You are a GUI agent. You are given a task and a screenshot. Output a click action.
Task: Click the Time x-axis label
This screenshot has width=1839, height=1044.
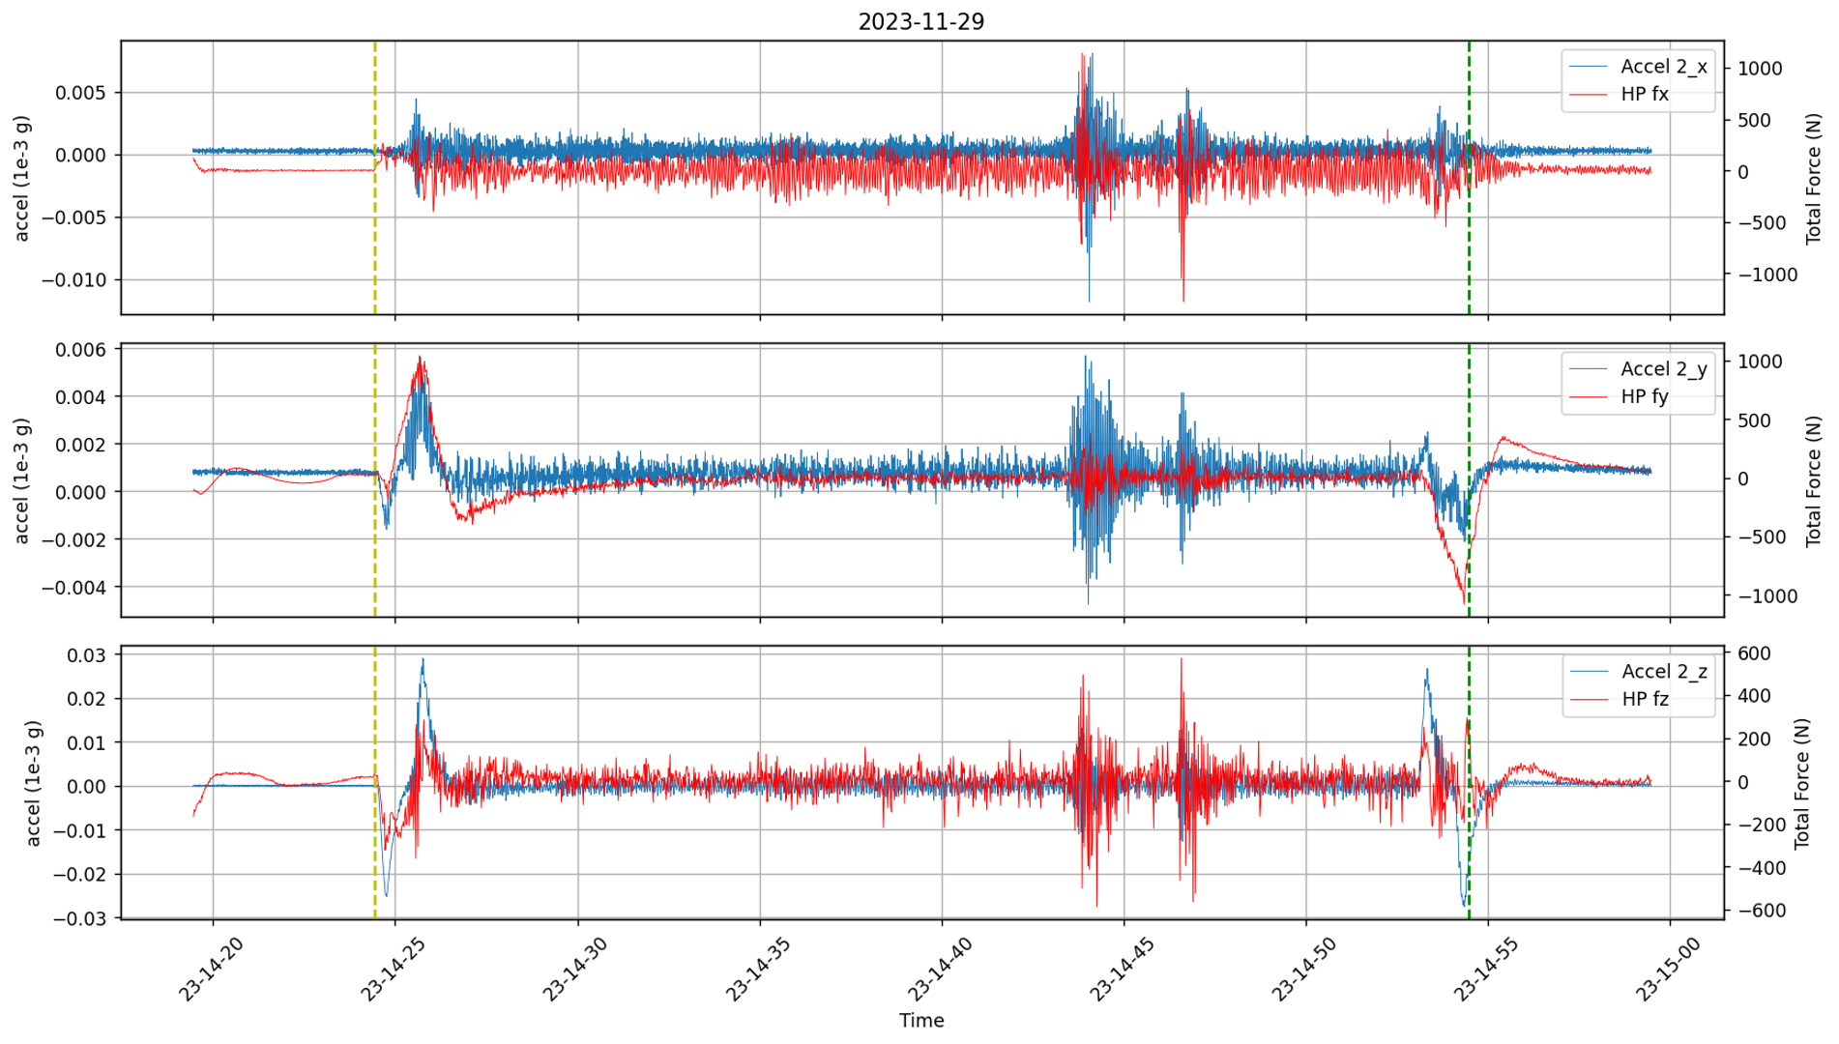point(921,1020)
